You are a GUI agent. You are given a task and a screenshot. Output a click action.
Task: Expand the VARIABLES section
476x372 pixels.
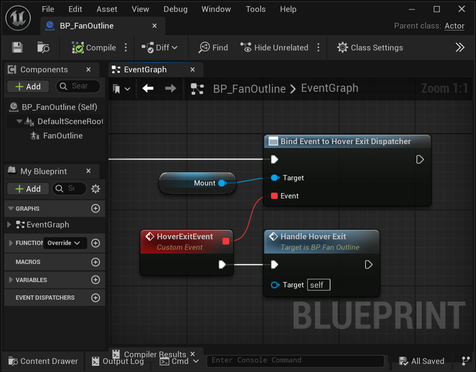[x=11, y=280]
